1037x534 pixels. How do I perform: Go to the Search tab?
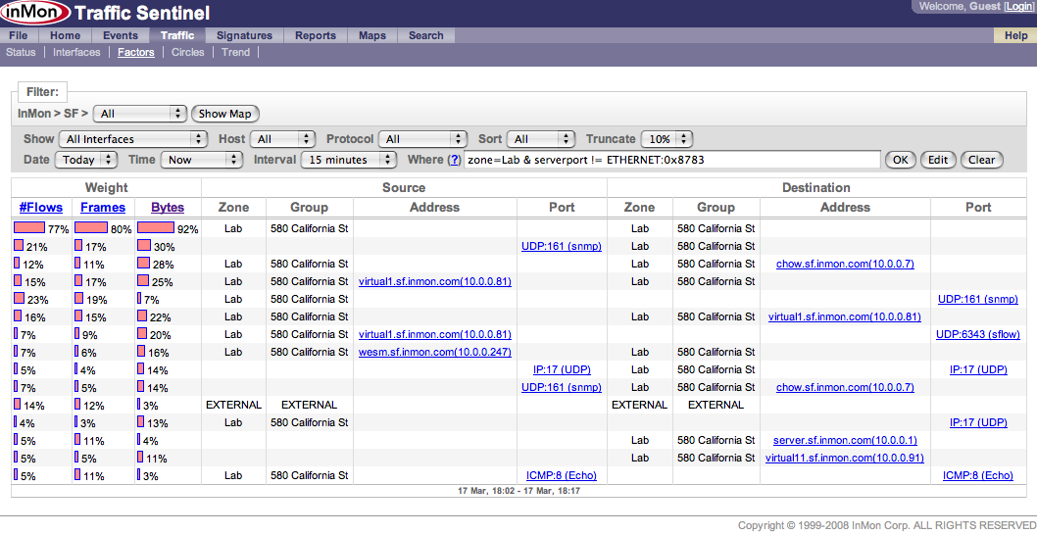(426, 35)
